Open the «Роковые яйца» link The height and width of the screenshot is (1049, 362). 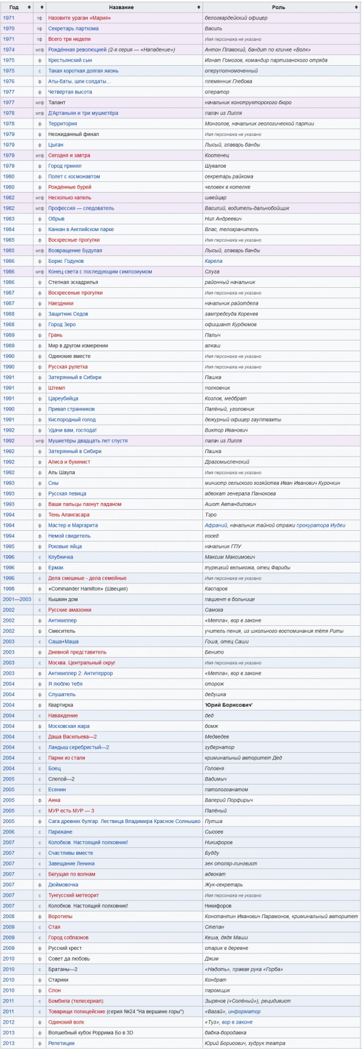point(65,547)
